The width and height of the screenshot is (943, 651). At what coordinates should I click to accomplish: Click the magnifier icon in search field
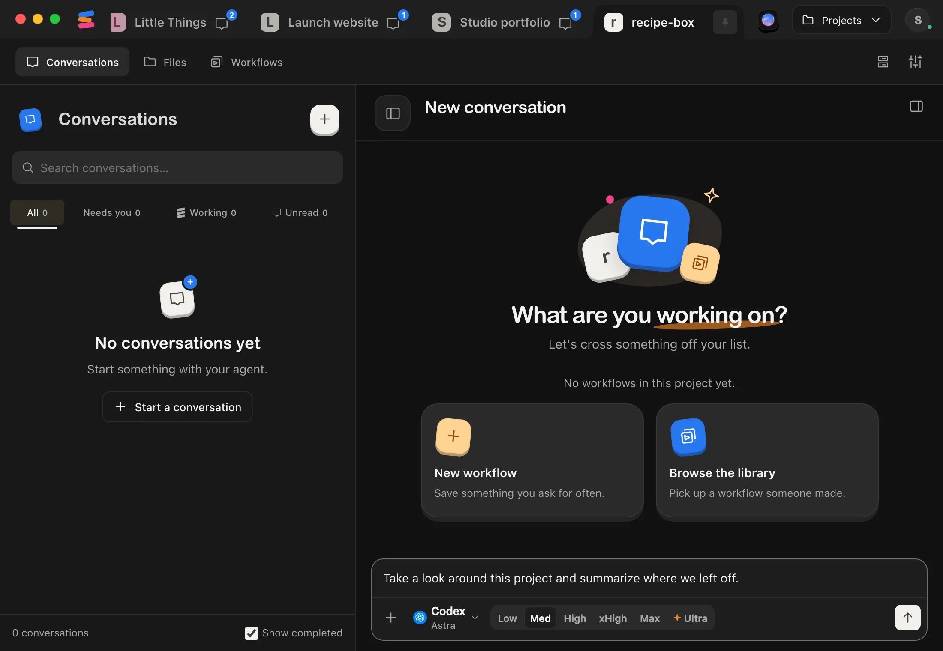pos(28,168)
